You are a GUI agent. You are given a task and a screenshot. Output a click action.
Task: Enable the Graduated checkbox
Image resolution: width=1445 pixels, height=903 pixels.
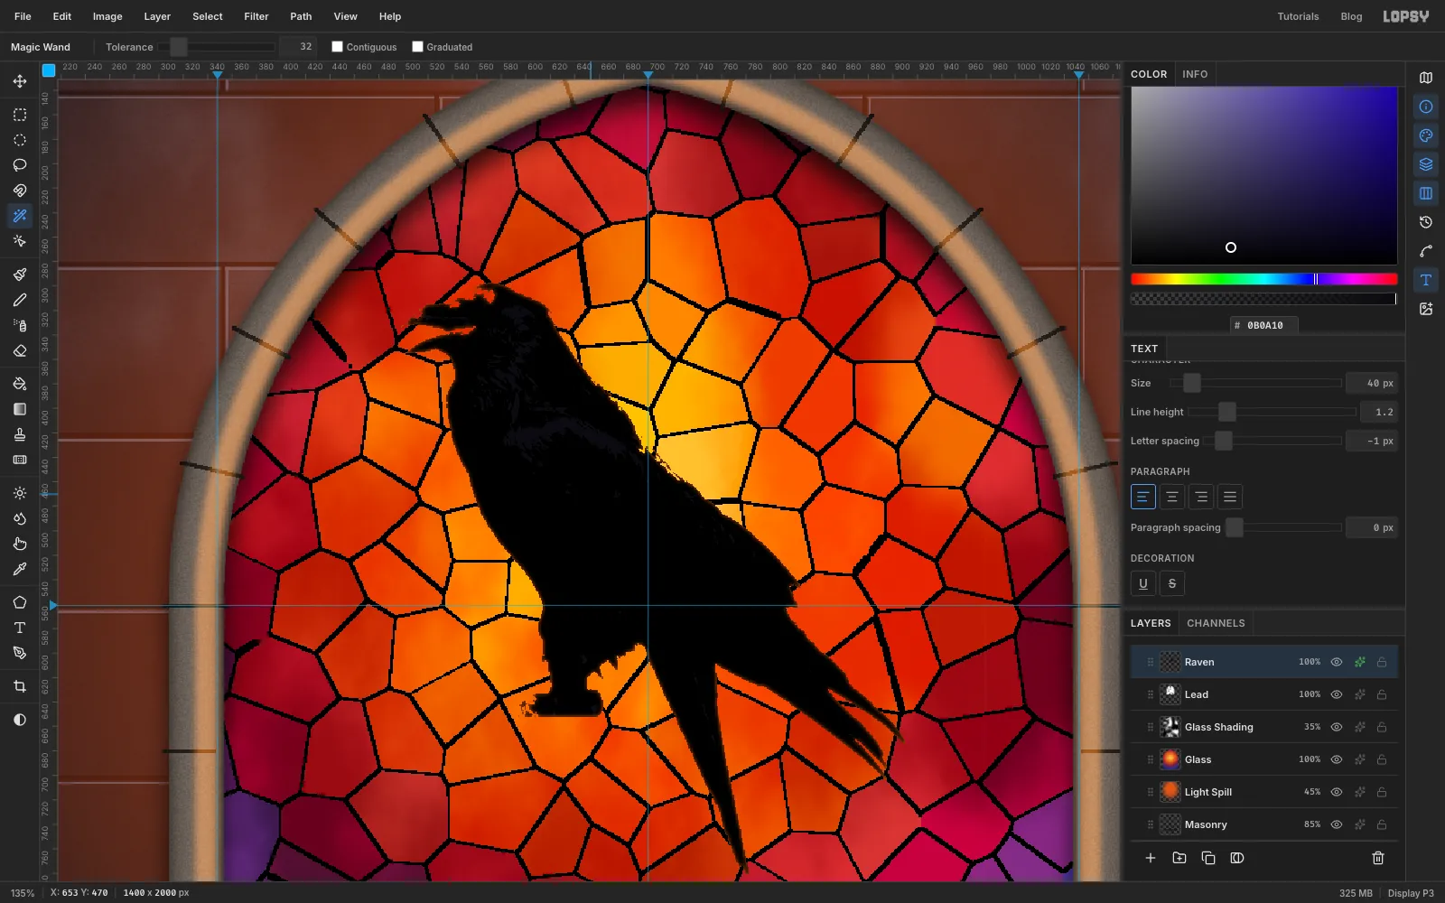[417, 47]
